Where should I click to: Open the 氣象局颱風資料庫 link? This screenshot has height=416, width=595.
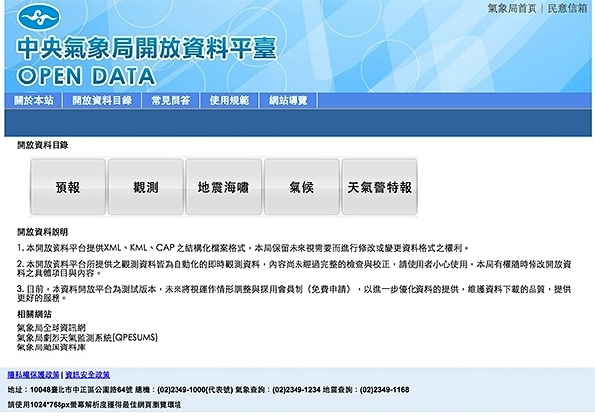[x=52, y=347]
